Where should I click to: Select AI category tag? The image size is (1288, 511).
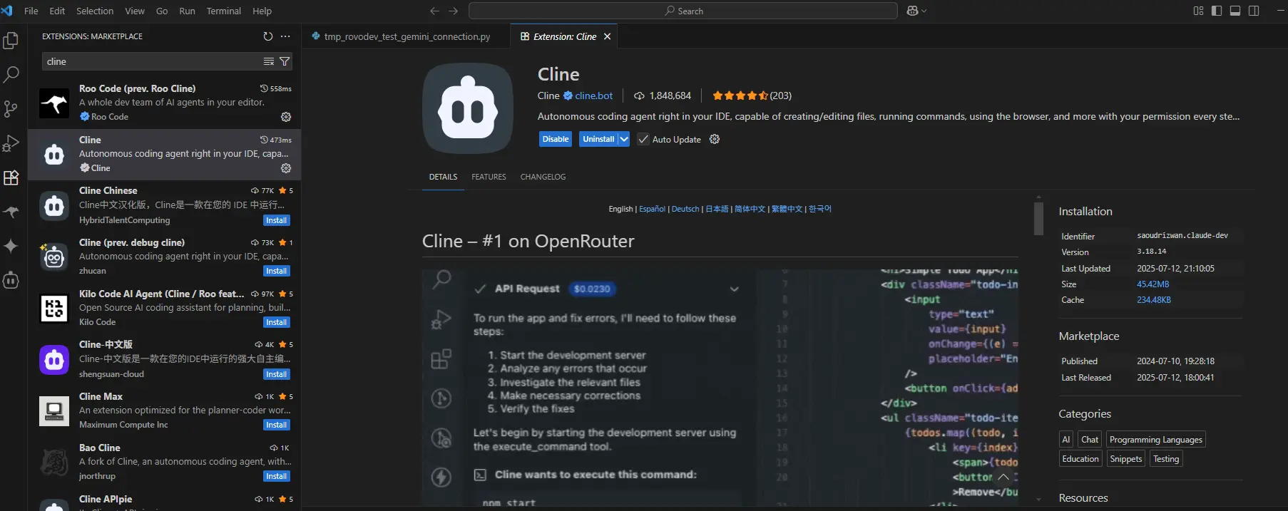[1066, 440]
